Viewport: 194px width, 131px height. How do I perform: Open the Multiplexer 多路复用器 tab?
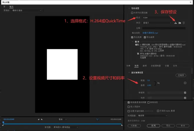coord(156,66)
